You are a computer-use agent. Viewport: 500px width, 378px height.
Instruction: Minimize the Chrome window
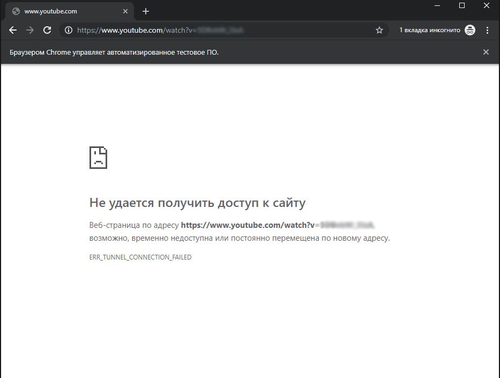coord(437,5)
